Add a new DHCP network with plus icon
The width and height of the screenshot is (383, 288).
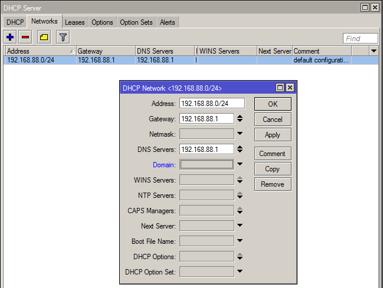point(10,37)
